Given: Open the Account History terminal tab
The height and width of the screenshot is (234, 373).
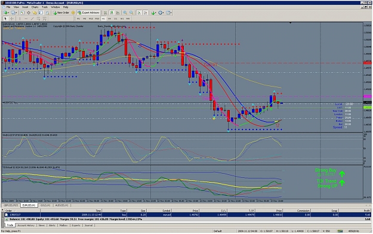Looking at the screenshot, I should (x=26, y=225).
